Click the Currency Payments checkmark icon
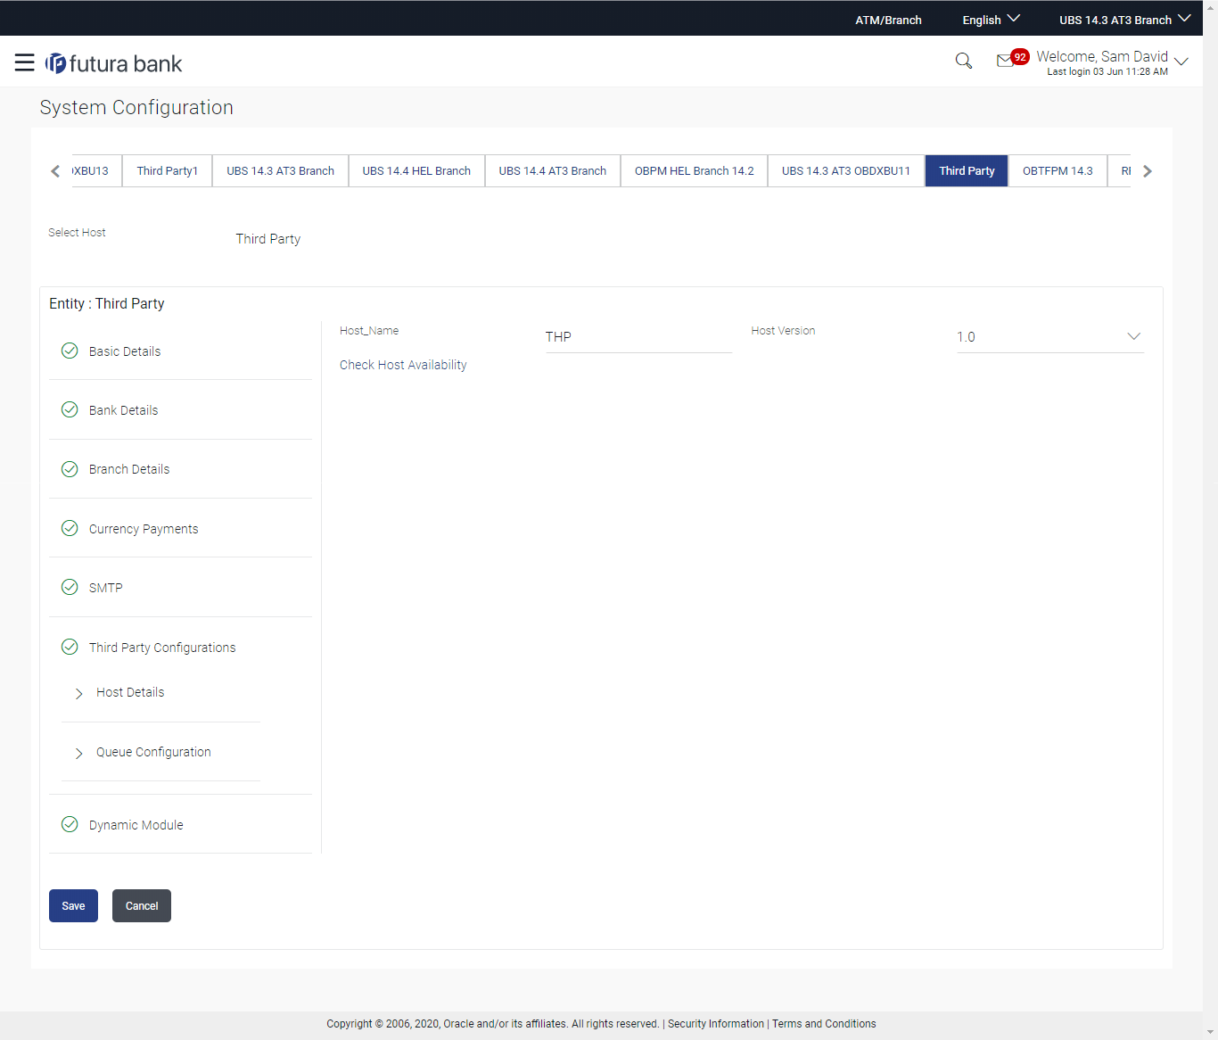The width and height of the screenshot is (1218, 1040). pyautogui.click(x=70, y=528)
